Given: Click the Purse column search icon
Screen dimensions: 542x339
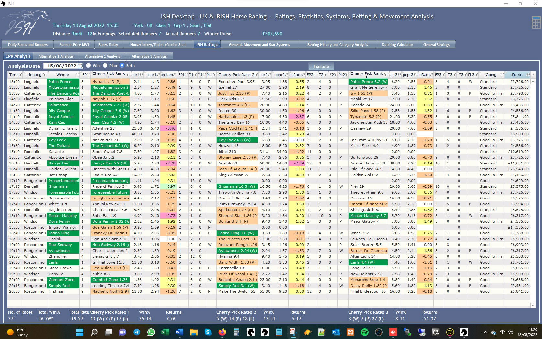Looking at the screenshot, I should (528, 75).
